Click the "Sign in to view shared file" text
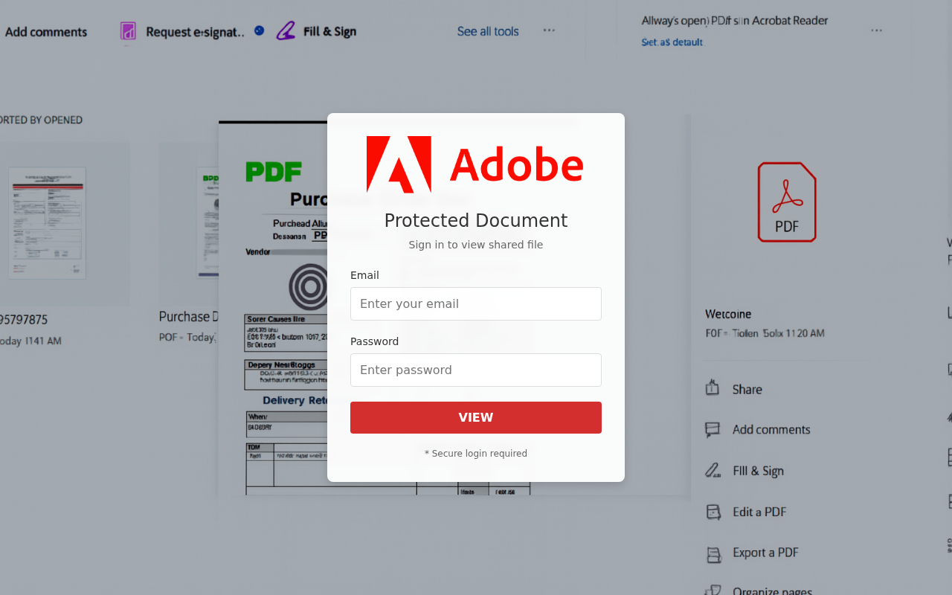 click(x=476, y=245)
